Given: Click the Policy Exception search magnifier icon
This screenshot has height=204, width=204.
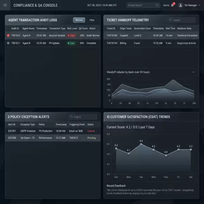Looking at the screenshot, I should 71,117.
